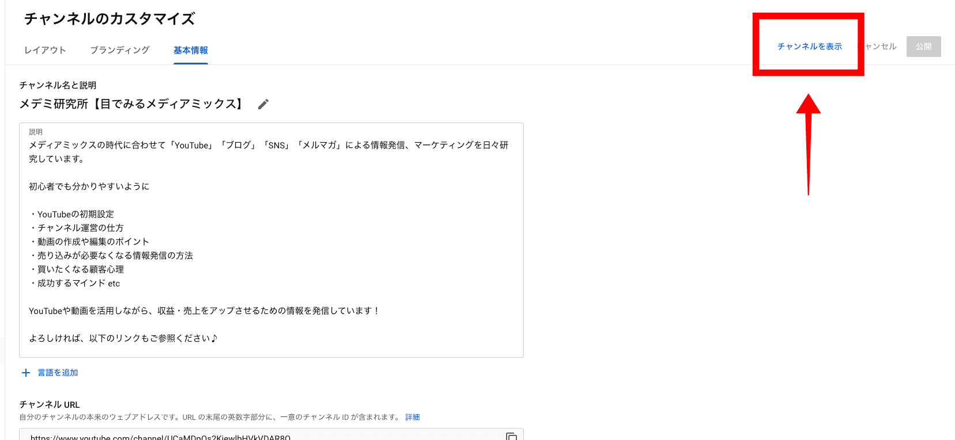Click the チャンネル URL section label
This screenshot has height=440, width=955.
tap(50, 404)
